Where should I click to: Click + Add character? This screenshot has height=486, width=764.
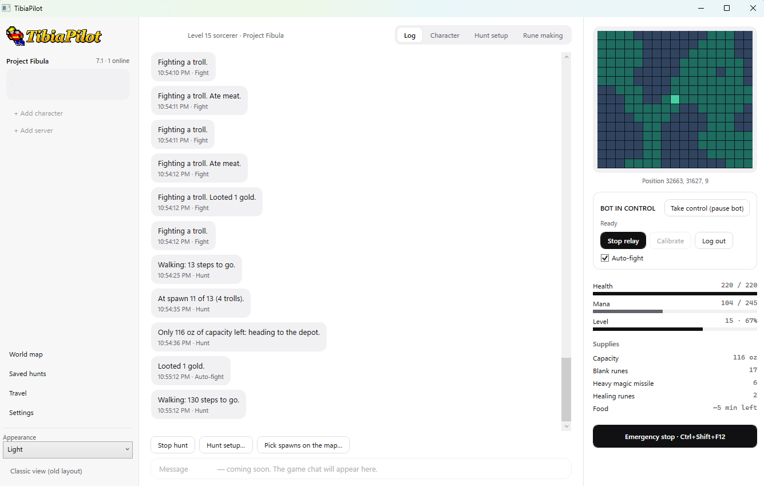38,113
